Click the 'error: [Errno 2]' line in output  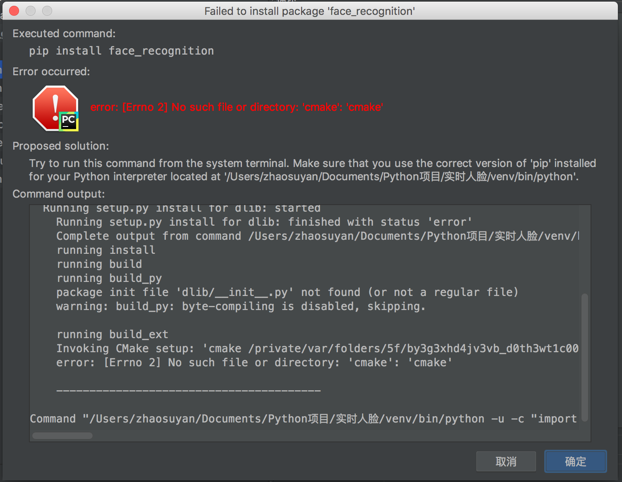[x=254, y=363]
